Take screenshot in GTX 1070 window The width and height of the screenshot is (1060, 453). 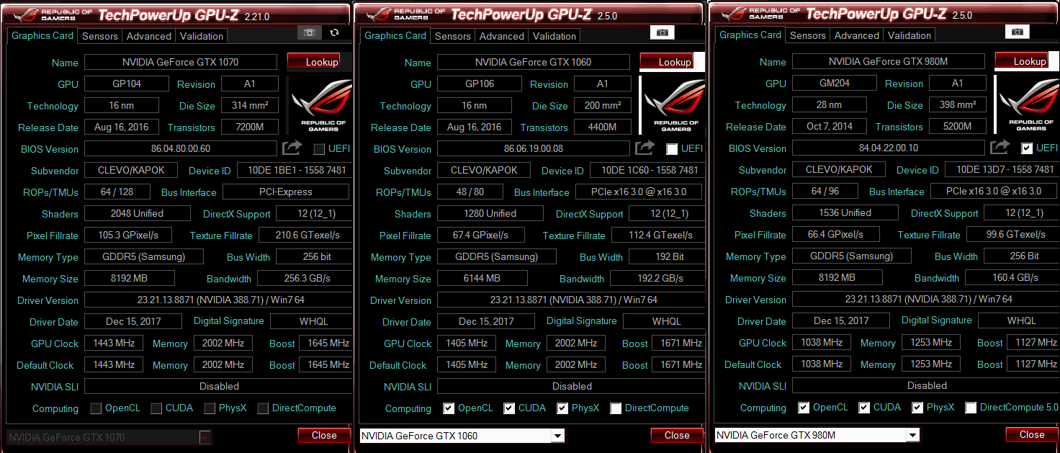click(310, 33)
